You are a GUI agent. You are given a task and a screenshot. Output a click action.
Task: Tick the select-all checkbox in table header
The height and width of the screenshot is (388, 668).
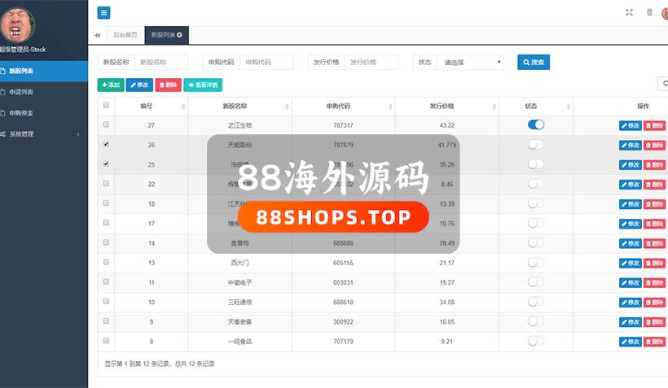(x=106, y=105)
